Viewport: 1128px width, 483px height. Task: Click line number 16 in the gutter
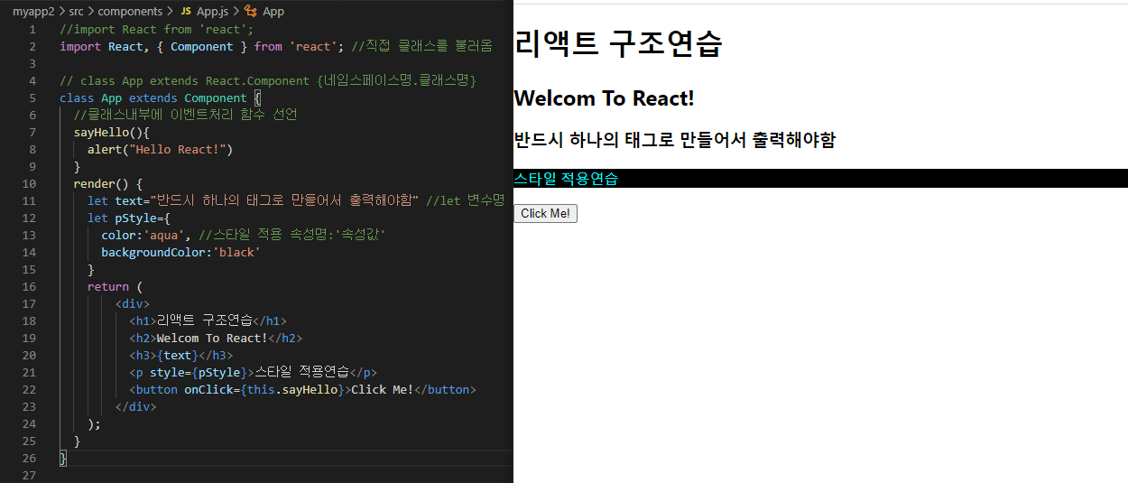[29, 286]
